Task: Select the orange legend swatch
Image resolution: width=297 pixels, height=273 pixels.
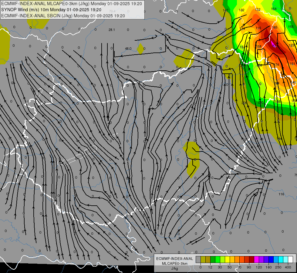Action: [x=237, y=259]
